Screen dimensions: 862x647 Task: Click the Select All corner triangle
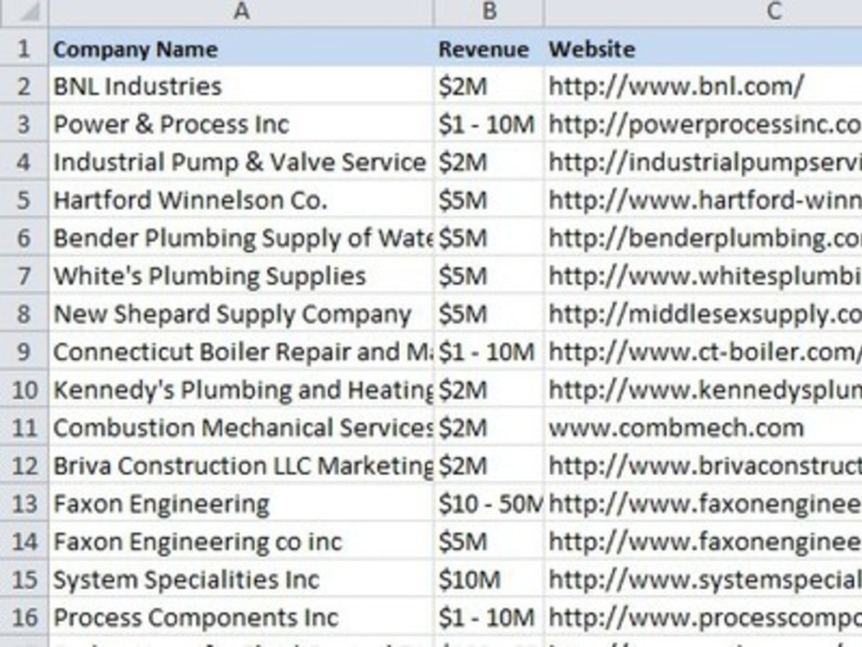23,12
